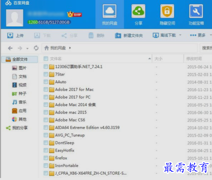Open 我的分享 my shares
Viewport: 212px width, 180px height.
pyautogui.click(x=17, y=128)
